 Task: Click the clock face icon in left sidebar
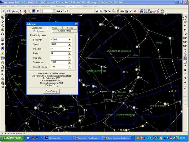click(3, 63)
